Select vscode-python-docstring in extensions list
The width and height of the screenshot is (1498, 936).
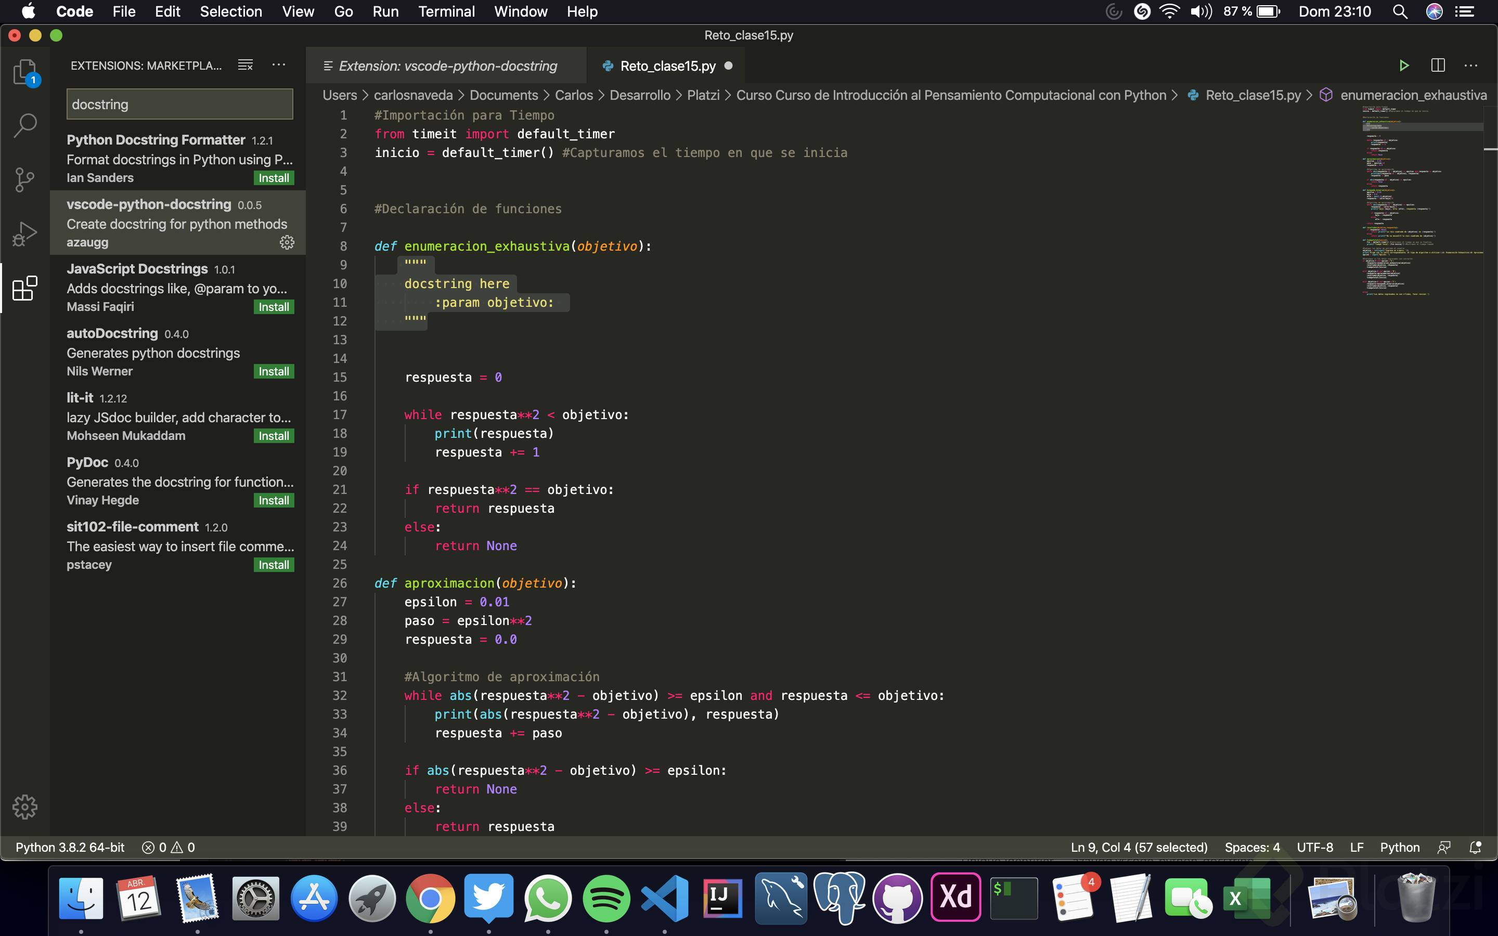click(178, 223)
